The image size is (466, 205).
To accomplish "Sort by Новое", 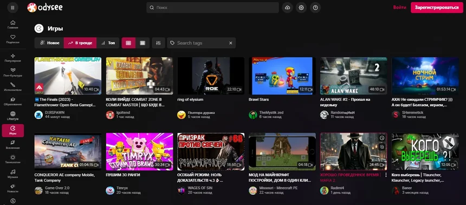I will click(49, 43).
